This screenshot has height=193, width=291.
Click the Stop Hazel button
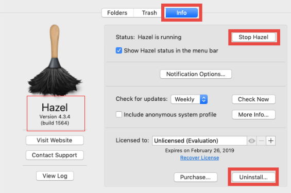[253, 37]
